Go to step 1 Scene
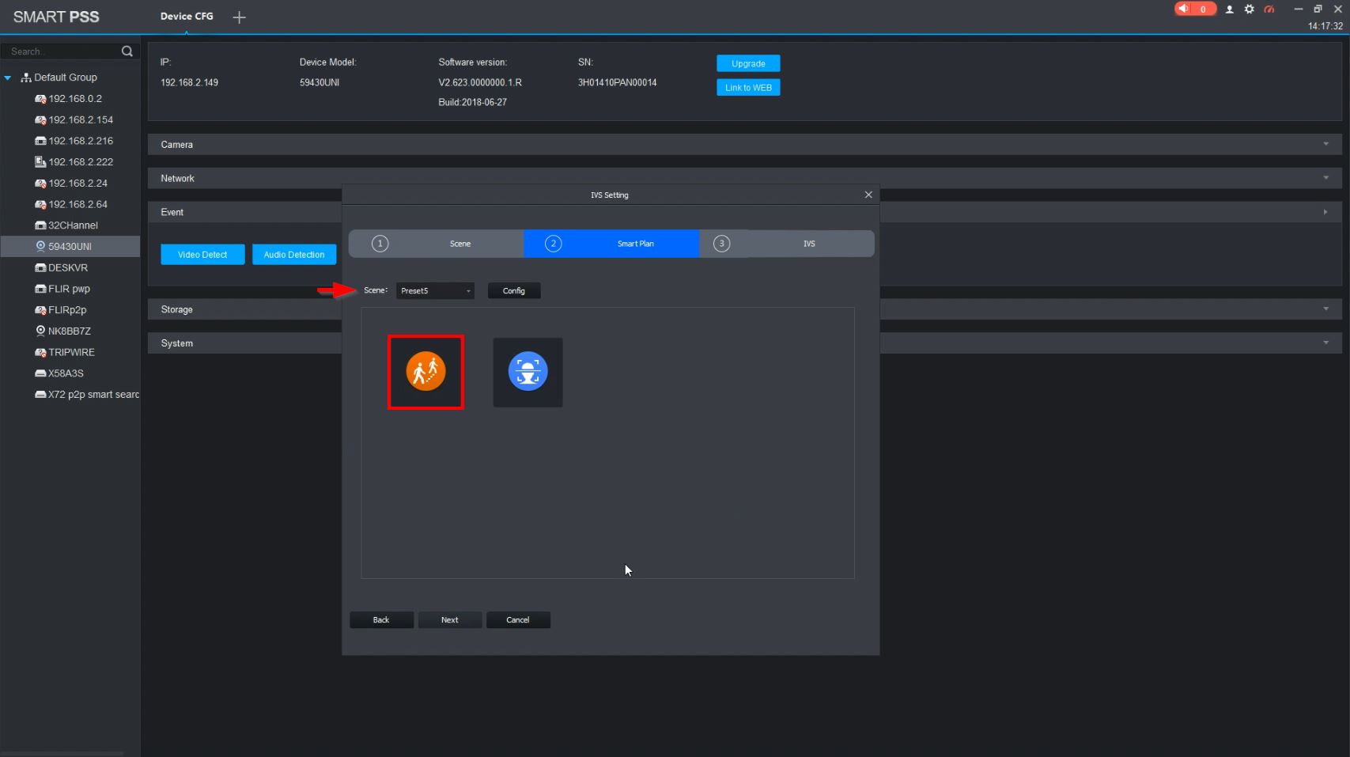1350x757 pixels. [x=437, y=244]
